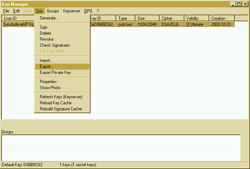
Task: Click Delete in the Key menu
Action: [45, 33]
